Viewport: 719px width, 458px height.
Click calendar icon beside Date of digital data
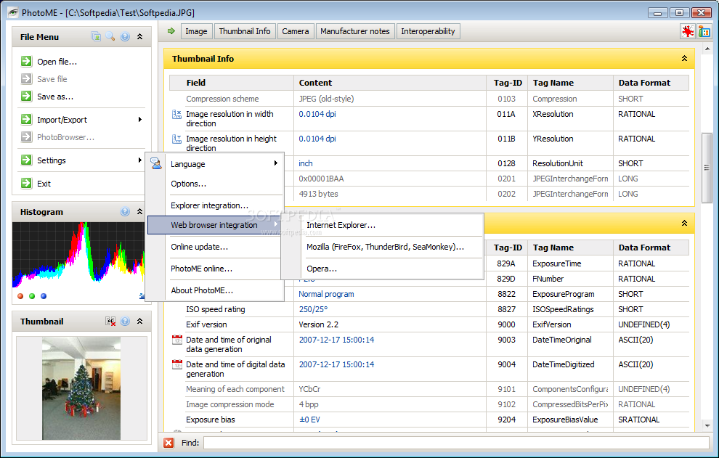pos(177,364)
